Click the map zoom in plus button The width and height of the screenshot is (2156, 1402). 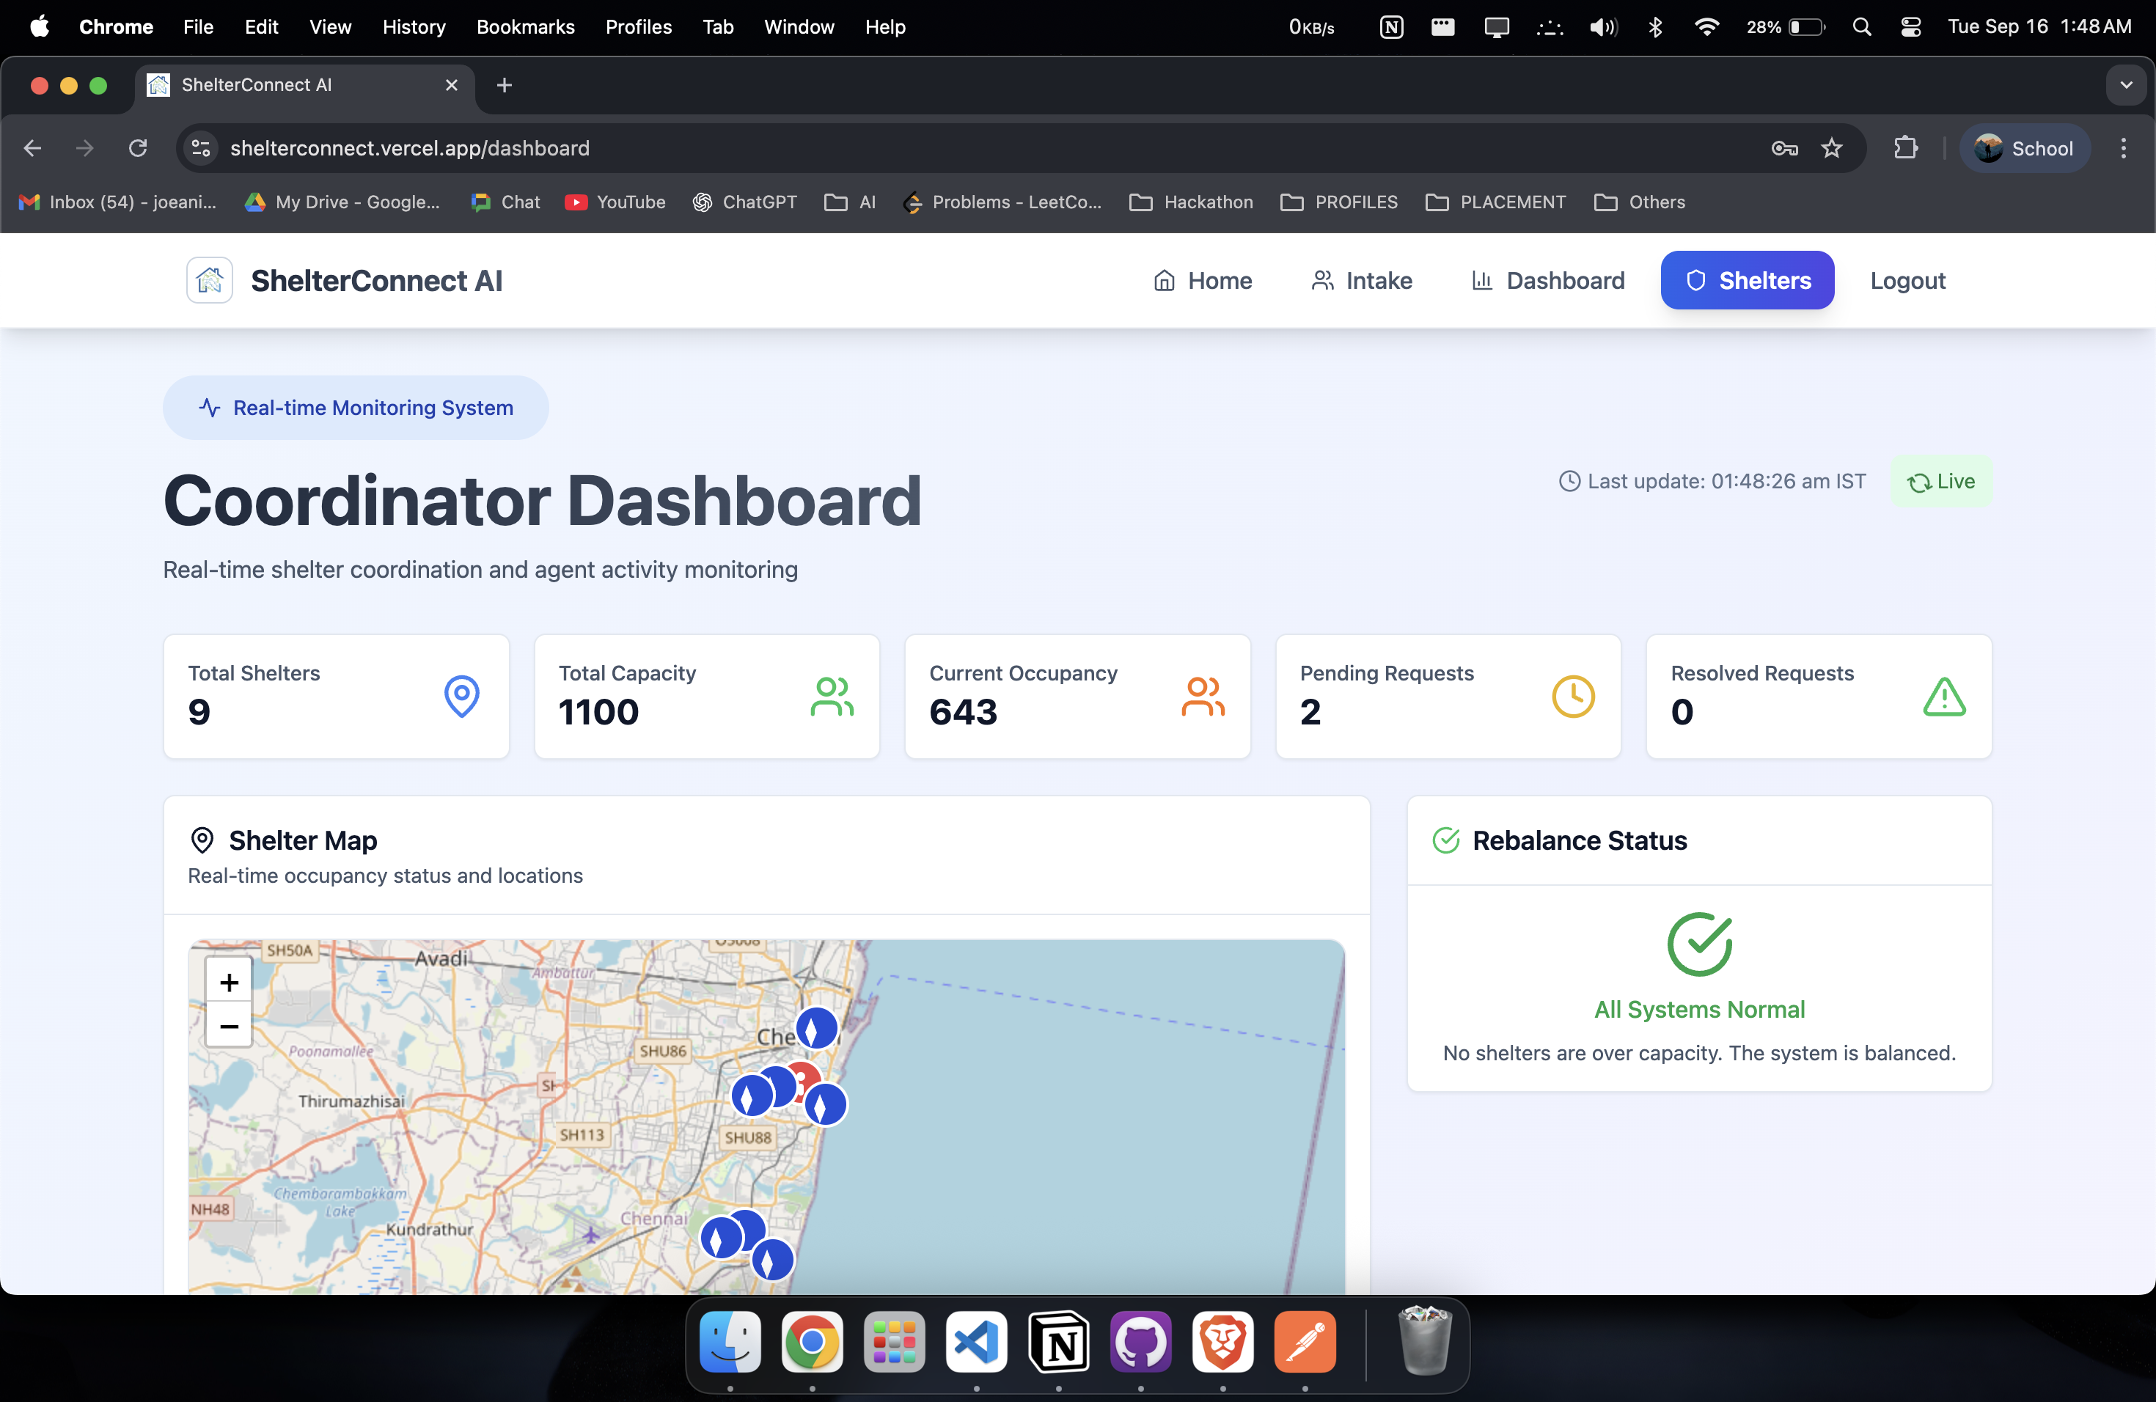pyautogui.click(x=230, y=981)
